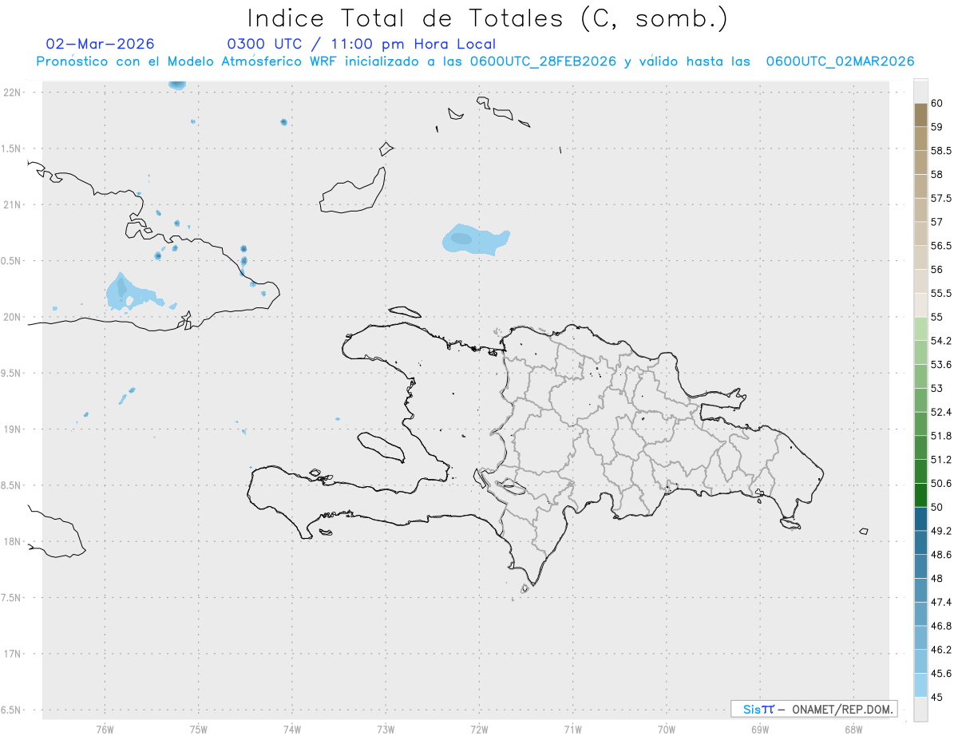Screen dimensions: 958x740
Task: Click the latitude label "17N"
Action: click(x=12, y=654)
